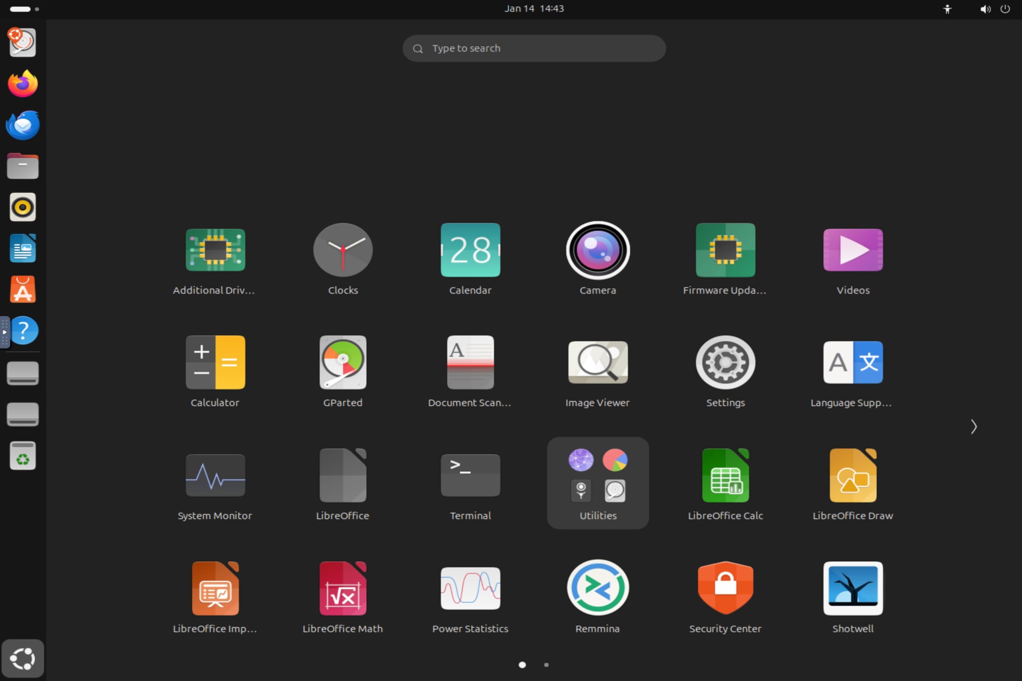1022x681 pixels.
Task: Click power icon in top bar
Action: point(1005,9)
